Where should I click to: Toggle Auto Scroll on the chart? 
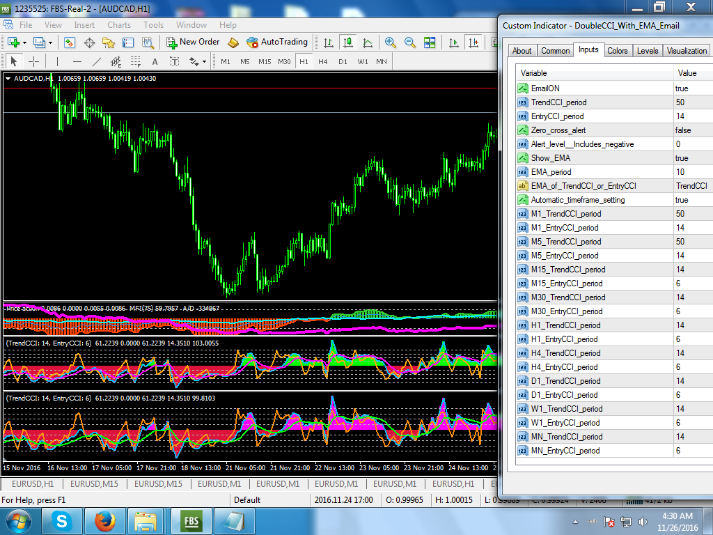coord(453,42)
